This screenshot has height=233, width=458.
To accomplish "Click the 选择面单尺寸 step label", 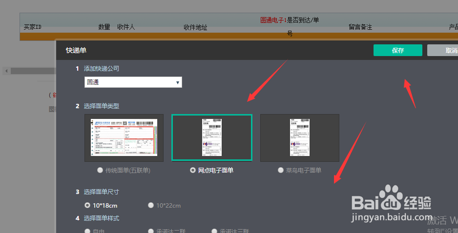I will pos(102,192).
